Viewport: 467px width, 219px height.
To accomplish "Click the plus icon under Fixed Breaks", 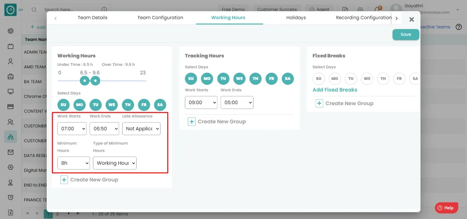I will click(x=319, y=103).
